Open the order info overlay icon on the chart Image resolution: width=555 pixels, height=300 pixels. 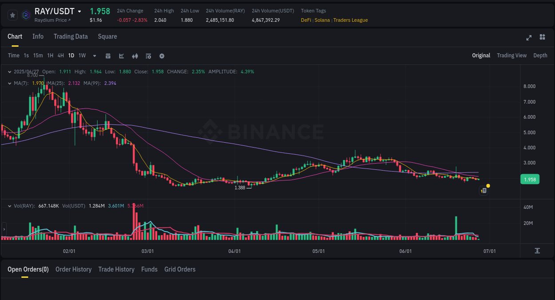point(484,190)
